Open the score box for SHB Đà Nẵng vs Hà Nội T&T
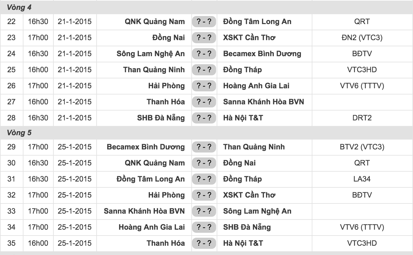413x255 pixels. [x=204, y=118]
